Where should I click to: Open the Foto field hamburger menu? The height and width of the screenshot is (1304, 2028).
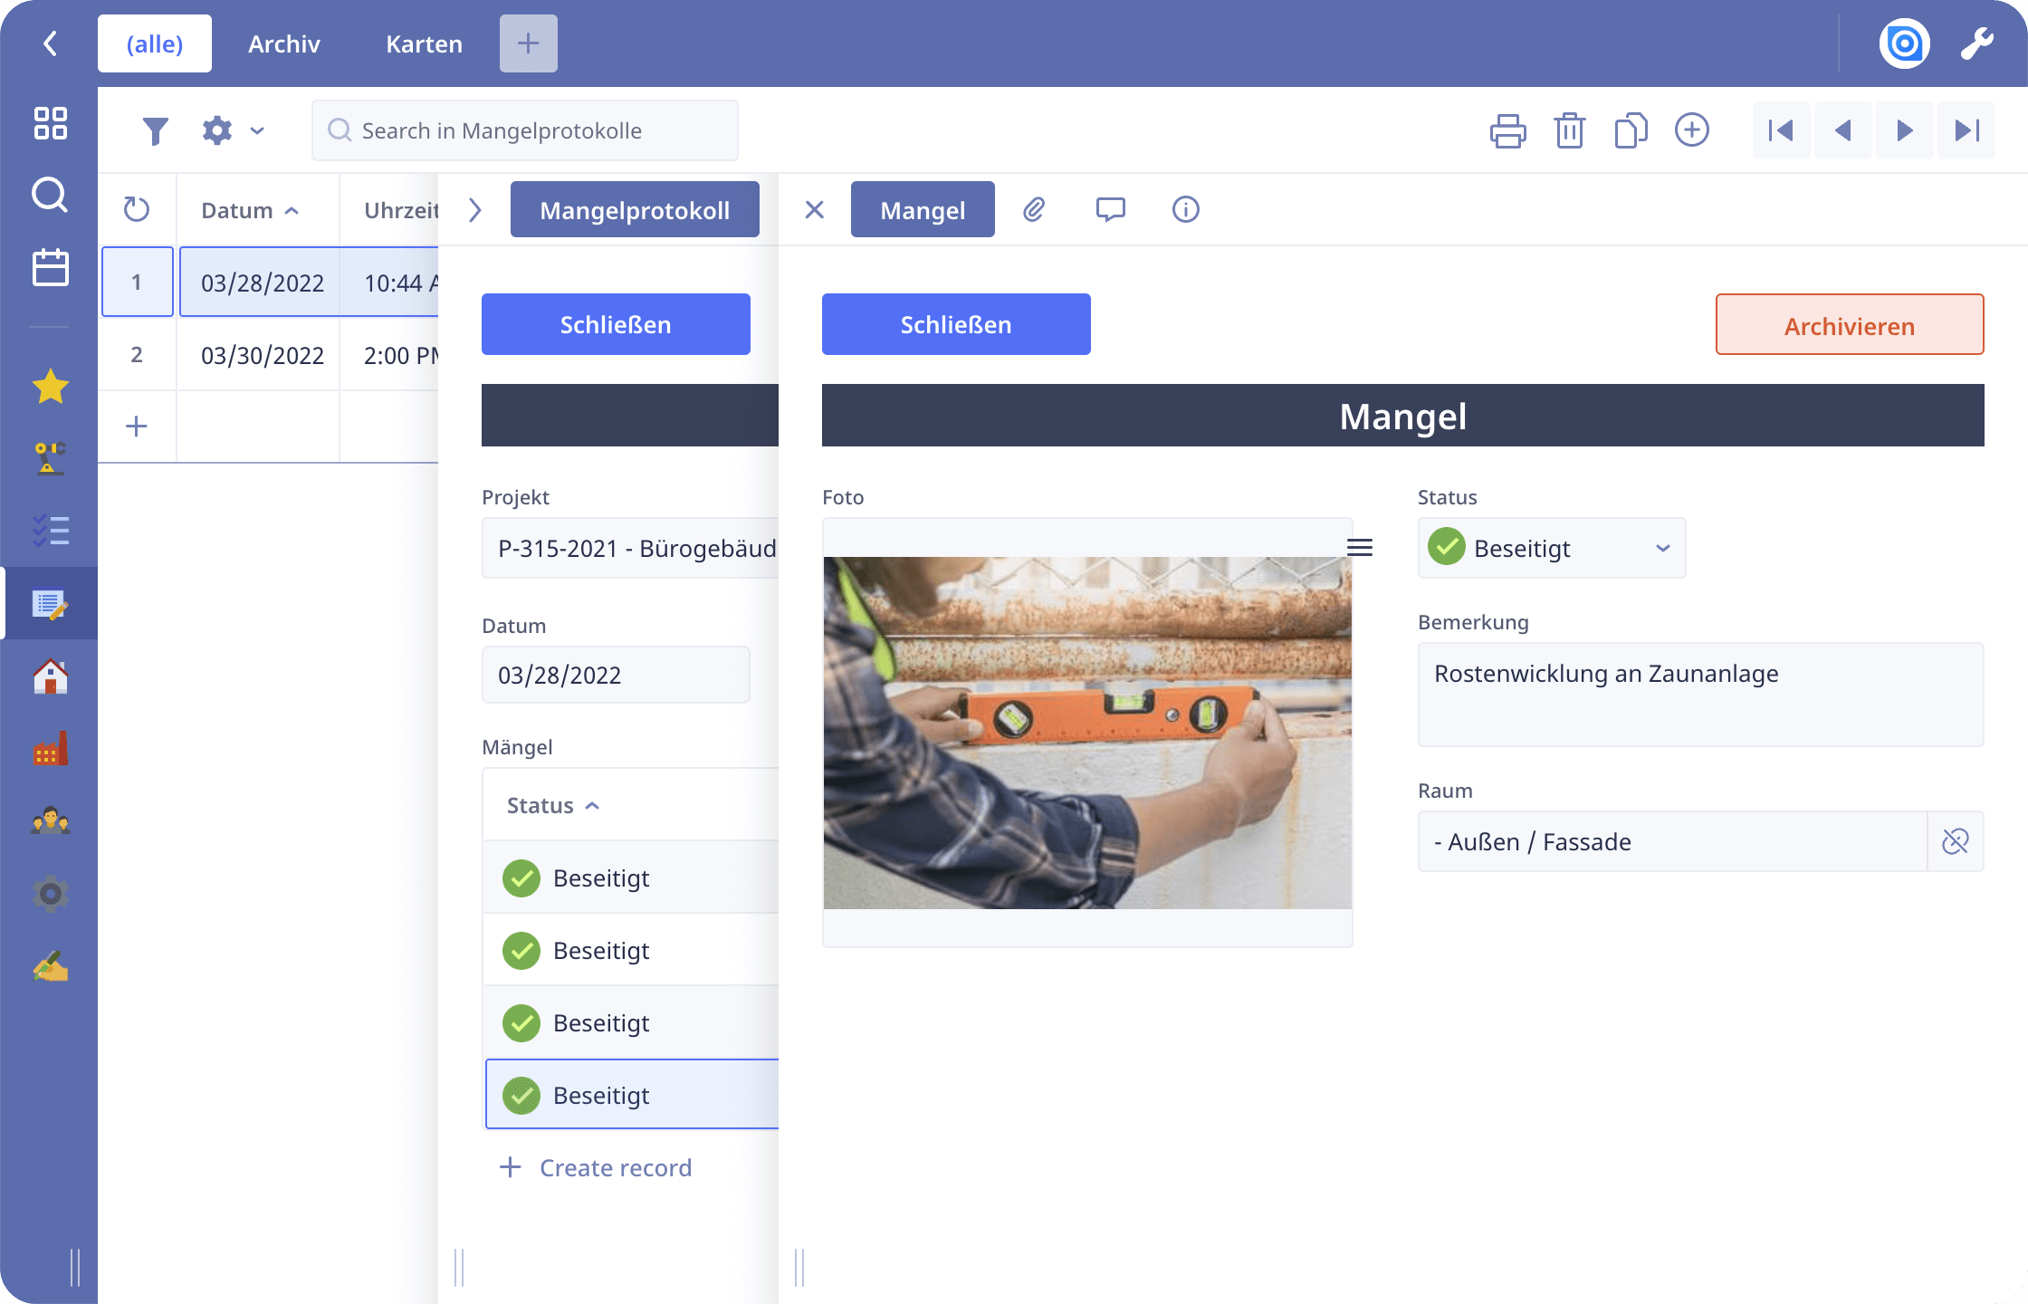point(1359,548)
